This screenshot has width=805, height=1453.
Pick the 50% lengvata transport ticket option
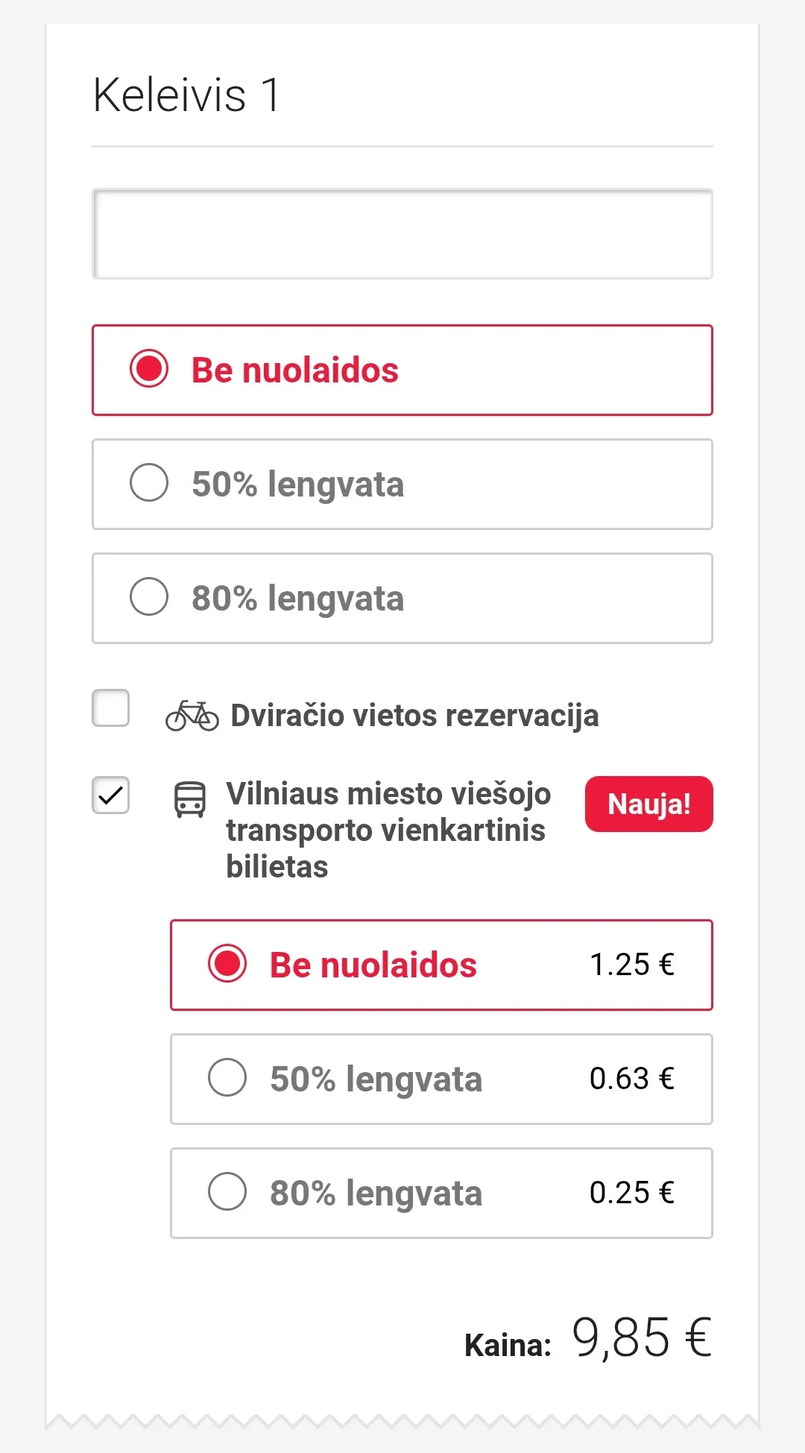(227, 1077)
